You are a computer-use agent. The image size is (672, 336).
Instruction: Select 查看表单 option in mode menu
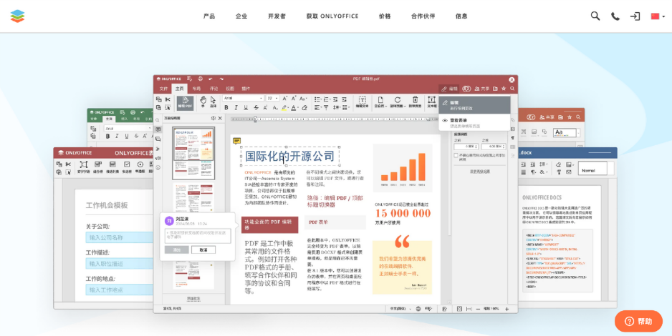[474, 123]
